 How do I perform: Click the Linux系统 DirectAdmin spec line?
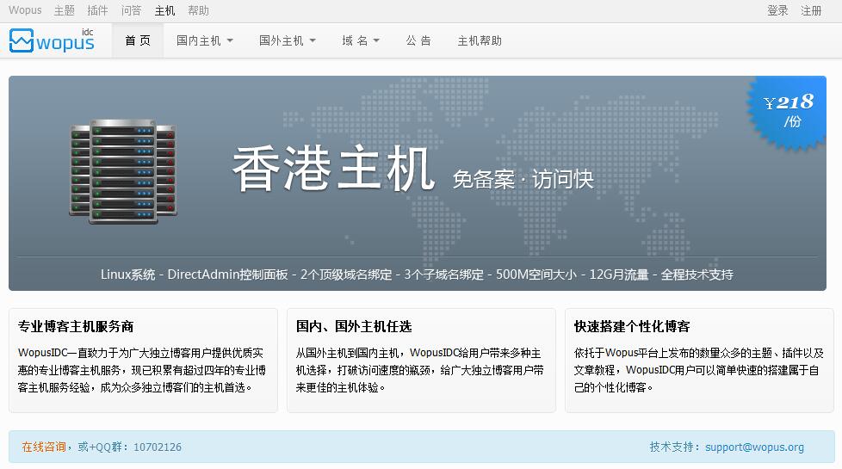click(417, 275)
